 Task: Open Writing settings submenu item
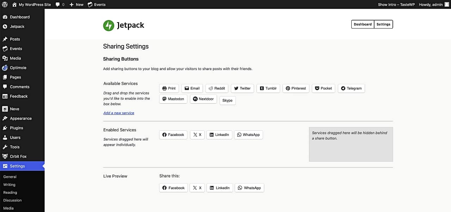(x=10, y=185)
